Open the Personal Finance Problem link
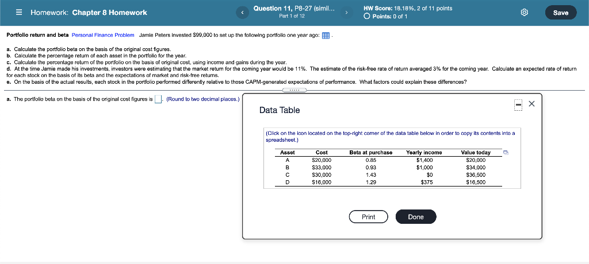 point(103,35)
